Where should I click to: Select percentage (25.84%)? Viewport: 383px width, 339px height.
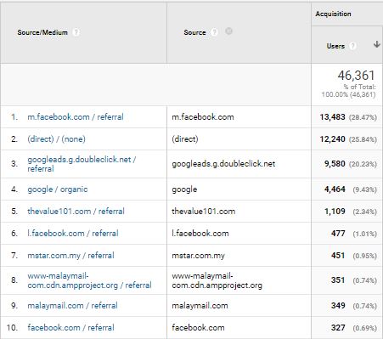(363, 139)
